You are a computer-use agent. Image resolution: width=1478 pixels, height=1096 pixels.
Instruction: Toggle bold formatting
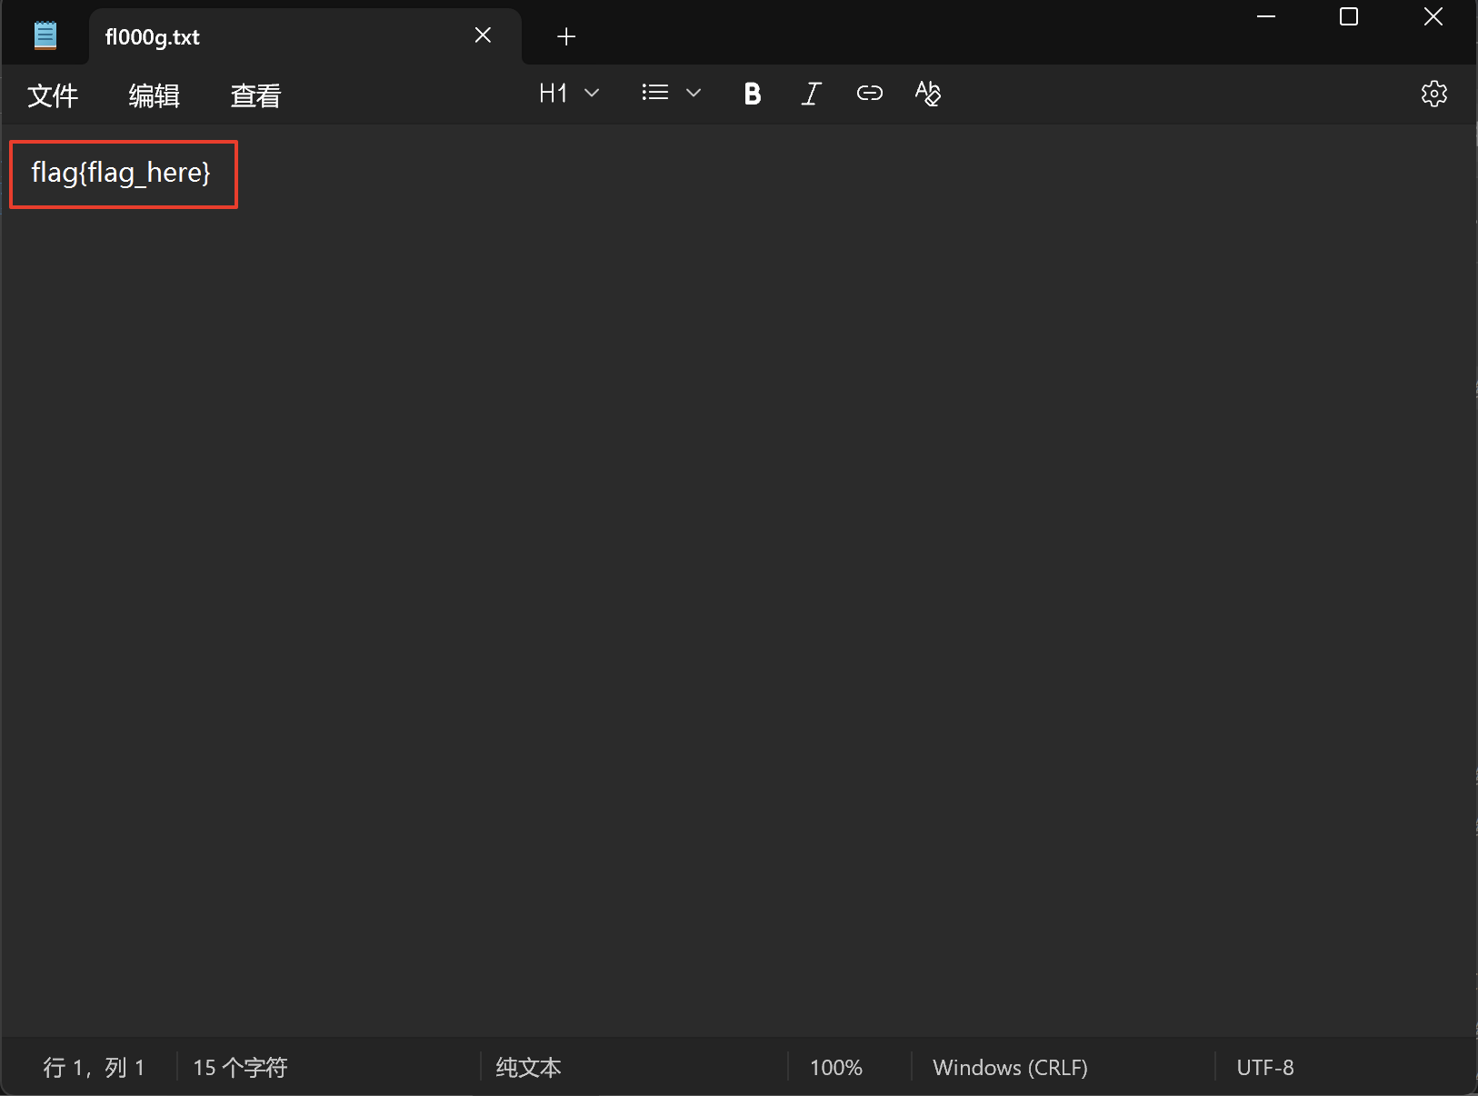point(752,94)
